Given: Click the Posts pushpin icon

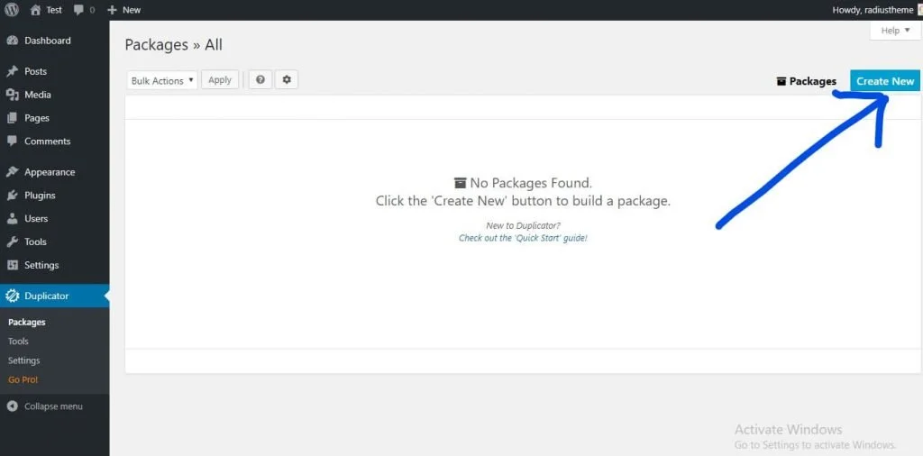Looking at the screenshot, I should [x=12, y=71].
